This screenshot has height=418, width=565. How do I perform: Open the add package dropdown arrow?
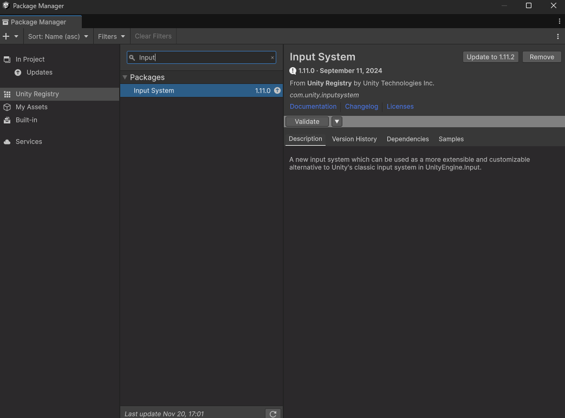pyautogui.click(x=16, y=36)
